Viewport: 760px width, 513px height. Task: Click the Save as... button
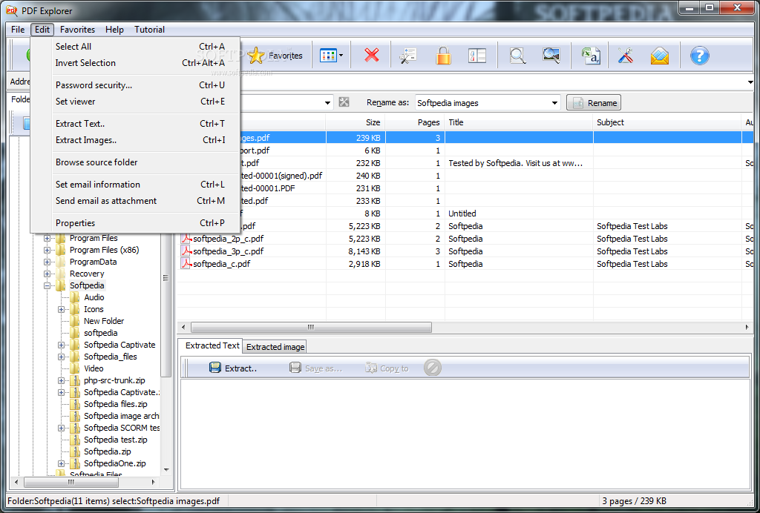[x=315, y=368]
